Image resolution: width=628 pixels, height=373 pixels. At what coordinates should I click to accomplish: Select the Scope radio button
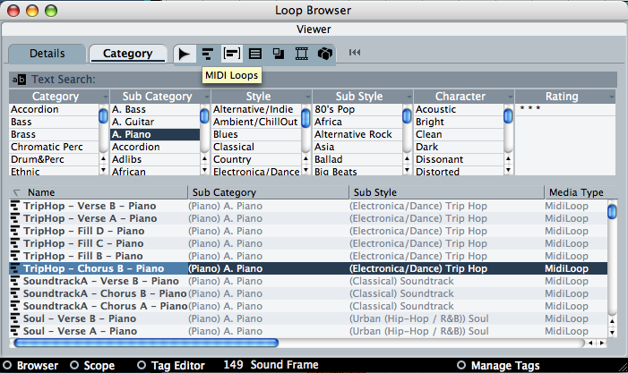coord(74,365)
